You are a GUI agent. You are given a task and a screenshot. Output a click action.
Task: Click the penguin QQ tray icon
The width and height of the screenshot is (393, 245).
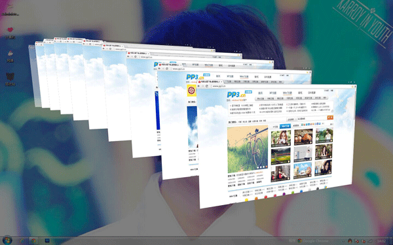350,241
